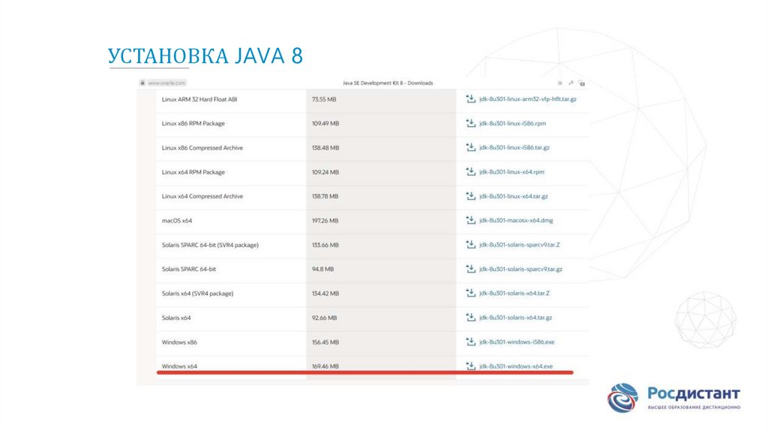Open link jdk-8u301-linux-x64.rpm
Screen dimensions: 768x430
click(x=511, y=172)
